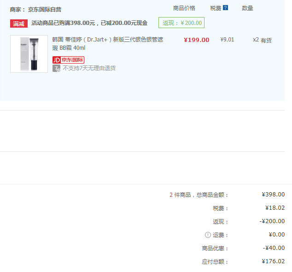Image resolution: width=292 pixels, height=272 pixels.
Task: Click the 商品优惠 label
Action: pos(215,248)
